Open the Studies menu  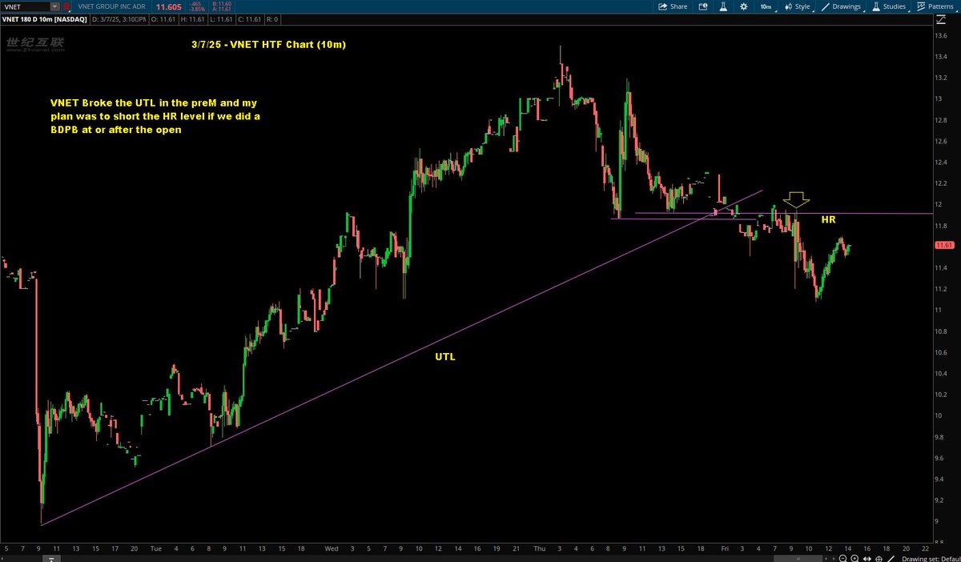pyautogui.click(x=890, y=6)
